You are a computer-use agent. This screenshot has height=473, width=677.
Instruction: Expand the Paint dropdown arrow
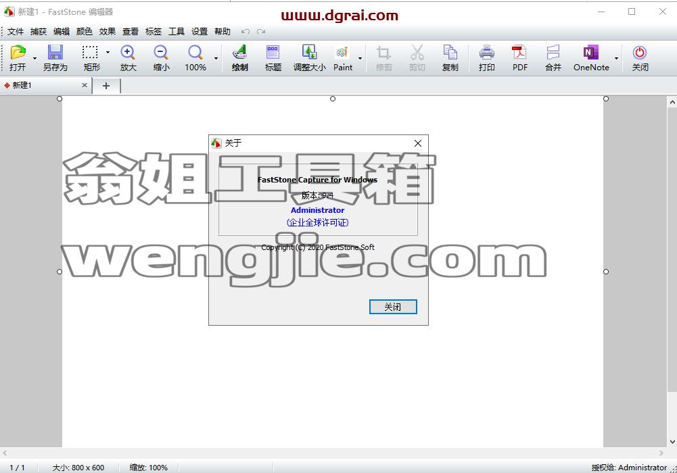tap(360, 58)
